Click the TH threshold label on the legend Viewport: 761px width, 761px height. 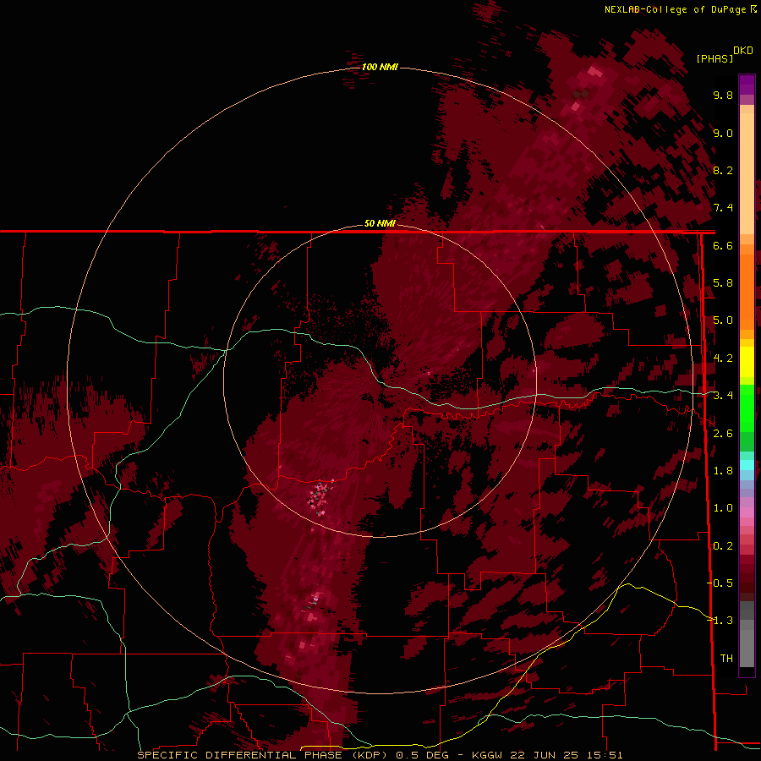coord(726,659)
